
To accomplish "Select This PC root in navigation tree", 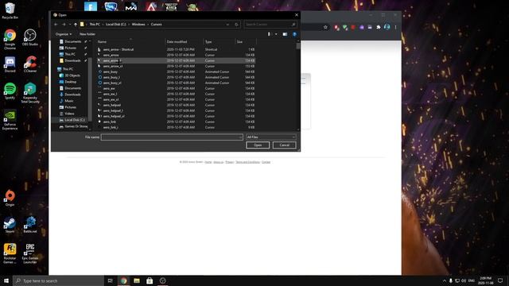I will click(x=68, y=69).
